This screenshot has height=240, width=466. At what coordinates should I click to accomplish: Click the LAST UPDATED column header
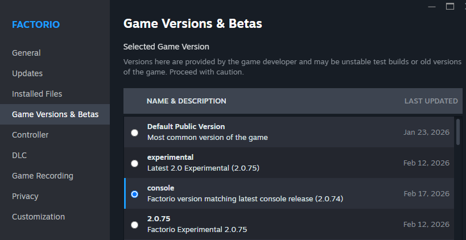pyautogui.click(x=431, y=101)
